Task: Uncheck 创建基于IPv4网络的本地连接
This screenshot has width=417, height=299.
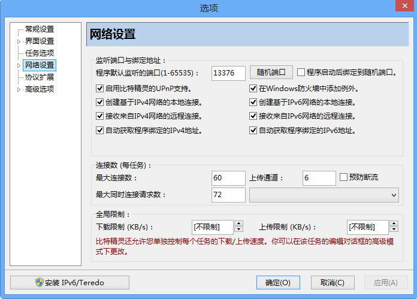Action: pyautogui.click(x=99, y=102)
